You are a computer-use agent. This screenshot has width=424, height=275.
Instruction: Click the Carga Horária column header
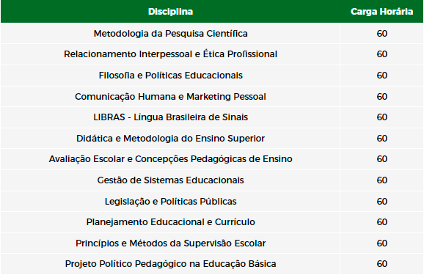tap(381, 11)
